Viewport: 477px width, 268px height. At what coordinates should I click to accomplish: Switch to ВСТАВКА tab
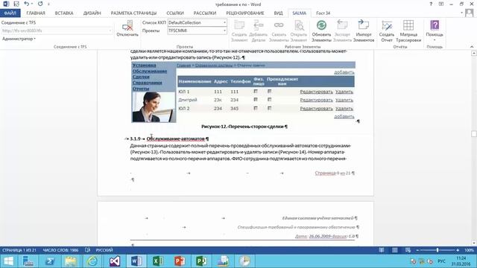tap(64, 13)
